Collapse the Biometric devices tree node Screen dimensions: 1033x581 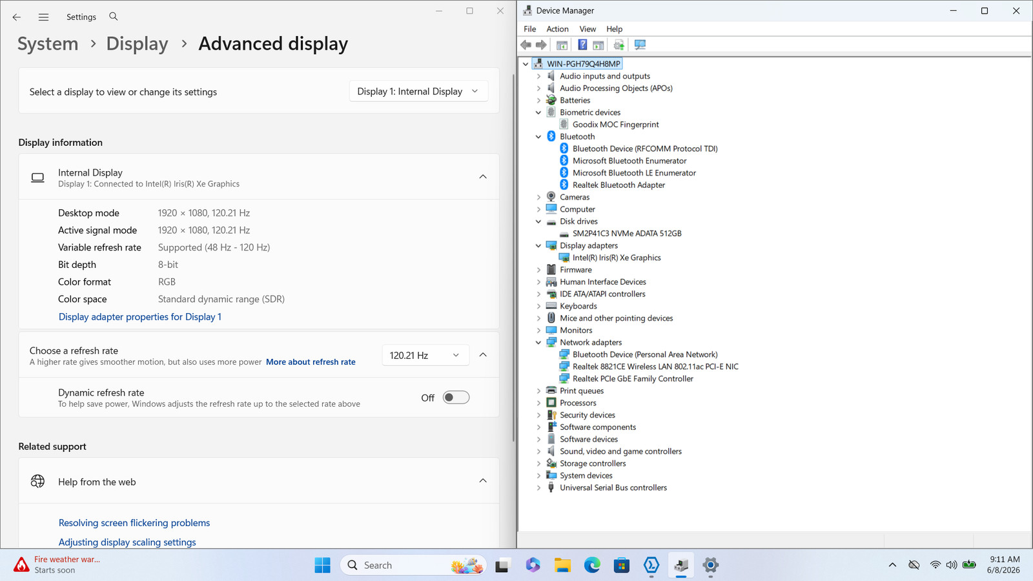tap(538, 112)
